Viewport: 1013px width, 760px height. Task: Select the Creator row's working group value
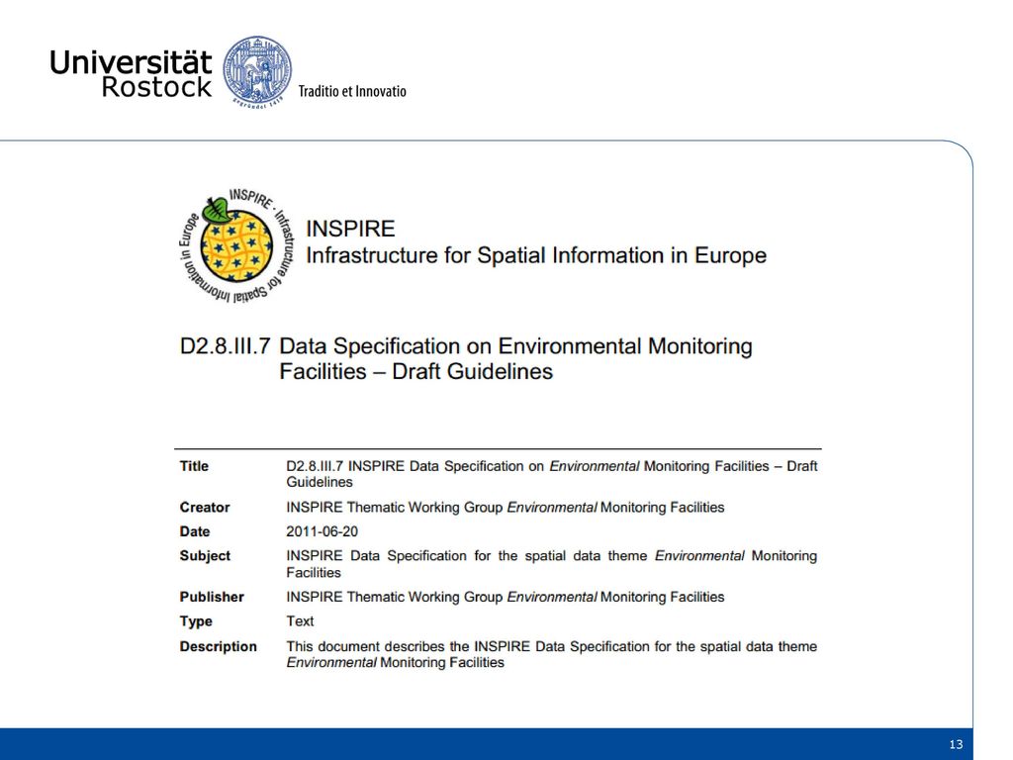506,508
